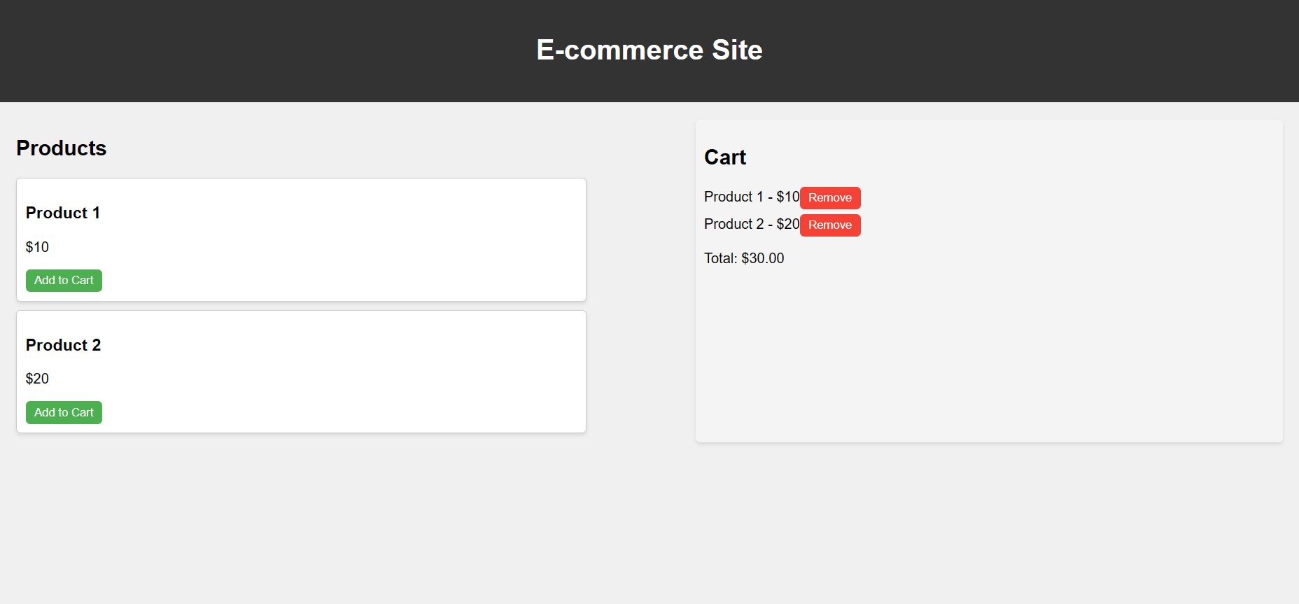Click the $20 price under Product 2
The height and width of the screenshot is (604, 1299).
pos(37,379)
